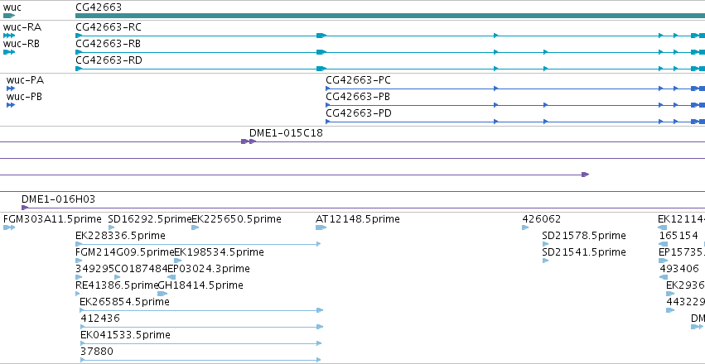Click the 37880 EST label

[97, 352]
